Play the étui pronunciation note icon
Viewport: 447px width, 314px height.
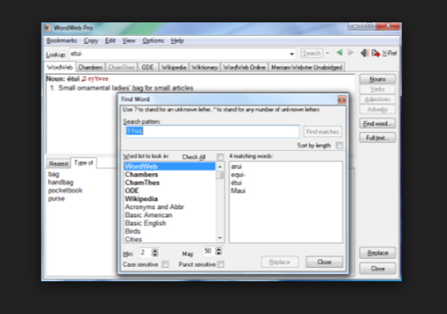pyautogui.click(x=84, y=79)
